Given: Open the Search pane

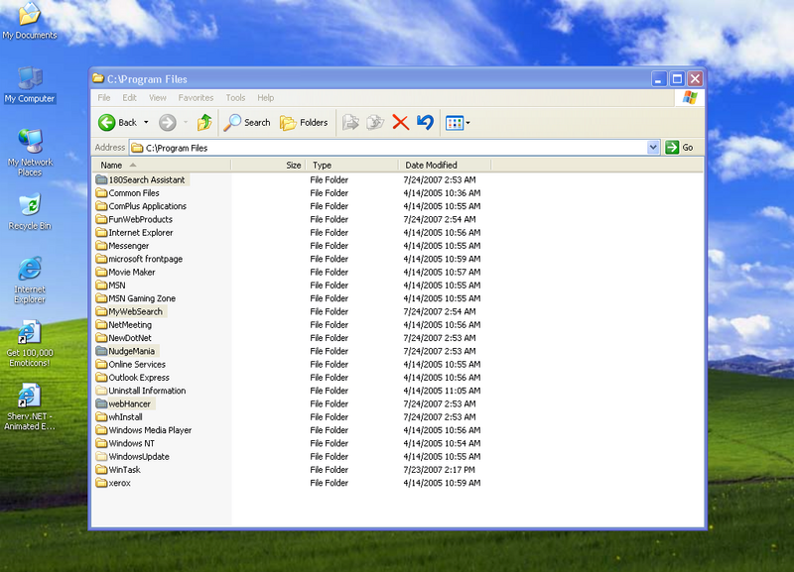Looking at the screenshot, I should [247, 122].
